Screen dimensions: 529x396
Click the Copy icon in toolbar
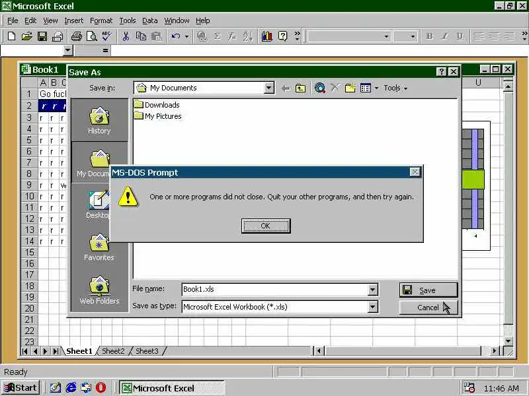pos(141,36)
